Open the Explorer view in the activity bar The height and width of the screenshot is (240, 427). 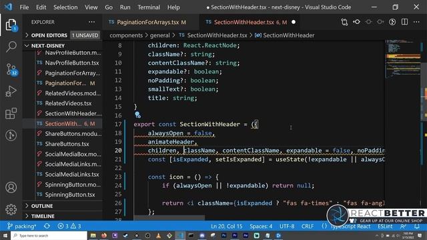pos(11,25)
